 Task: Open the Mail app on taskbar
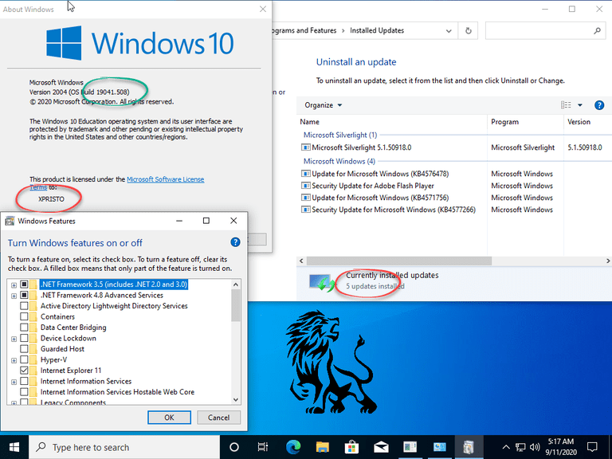(x=381, y=447)
